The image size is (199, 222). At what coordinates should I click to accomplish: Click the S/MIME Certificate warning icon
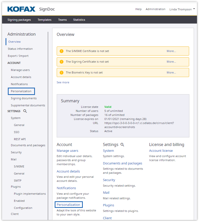pos(61,51)
